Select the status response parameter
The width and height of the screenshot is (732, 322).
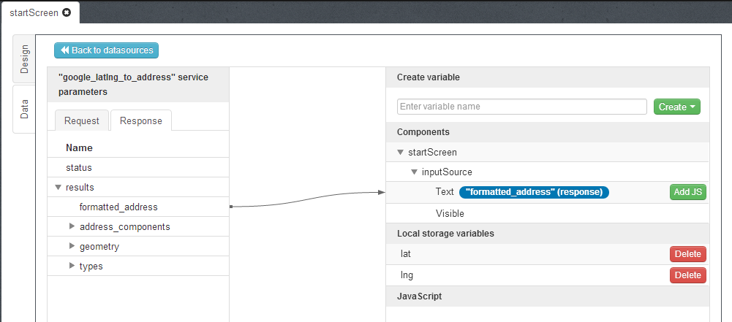pyautogui.click(x=79, y=167)
